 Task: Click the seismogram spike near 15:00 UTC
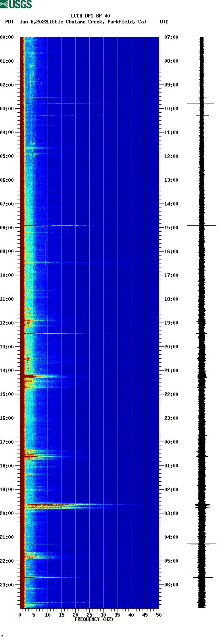202,225
